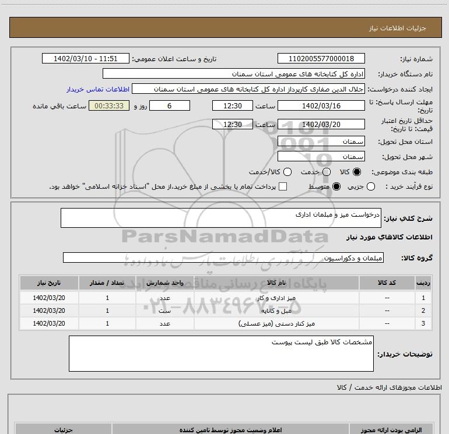Click the unit ست in row 2
Image resolution: width=449 pixels, height=434 pixels.
point(165,310)
